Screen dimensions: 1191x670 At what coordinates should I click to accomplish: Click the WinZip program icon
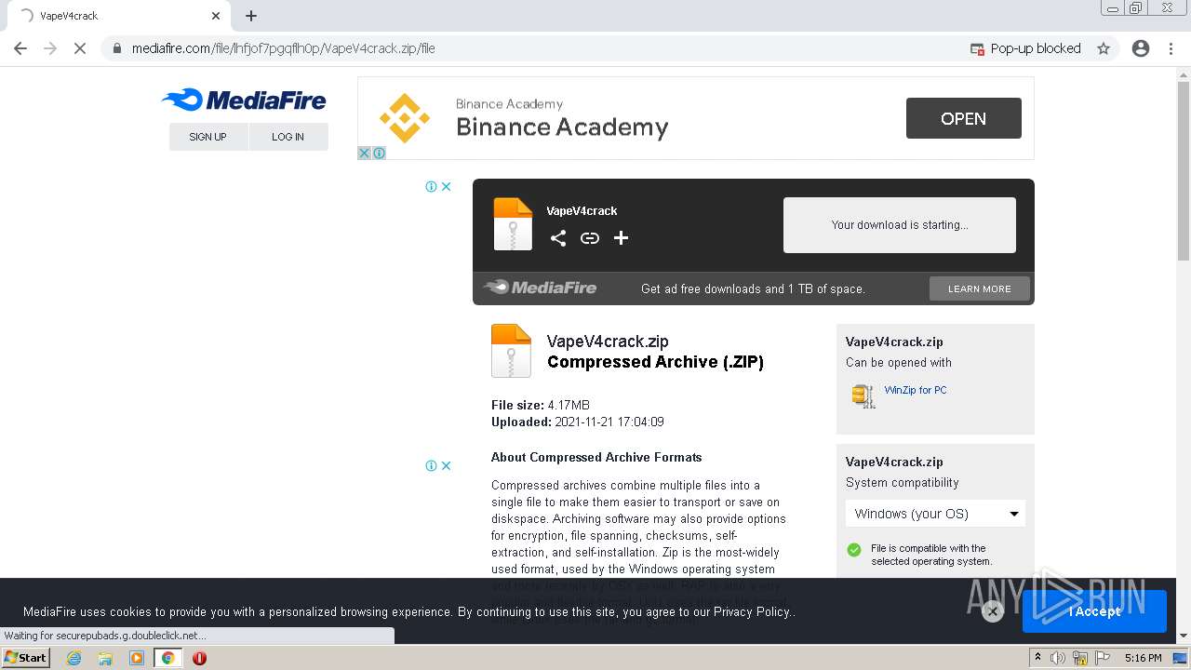tap(863, 395)
